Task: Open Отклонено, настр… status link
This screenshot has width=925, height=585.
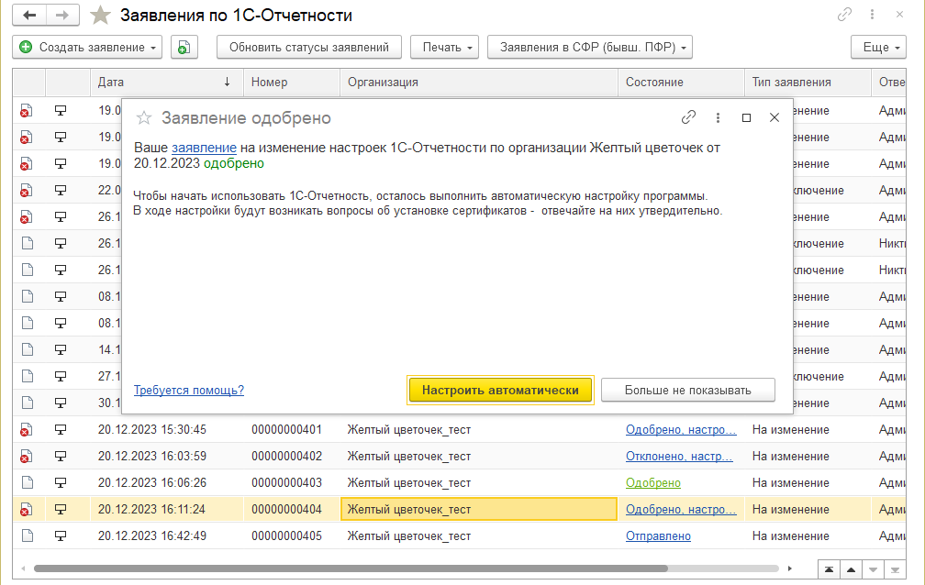Action: pos(679,457)
